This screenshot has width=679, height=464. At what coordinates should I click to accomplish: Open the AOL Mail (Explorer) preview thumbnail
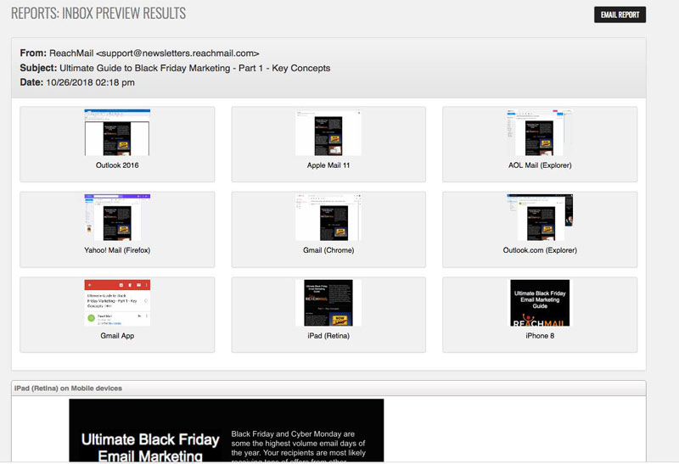click(540, 132)
